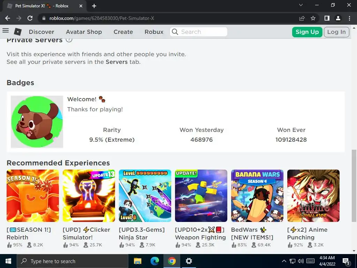
Task: Open the Chrome three-dot menu
Action: tap(349, 18)
